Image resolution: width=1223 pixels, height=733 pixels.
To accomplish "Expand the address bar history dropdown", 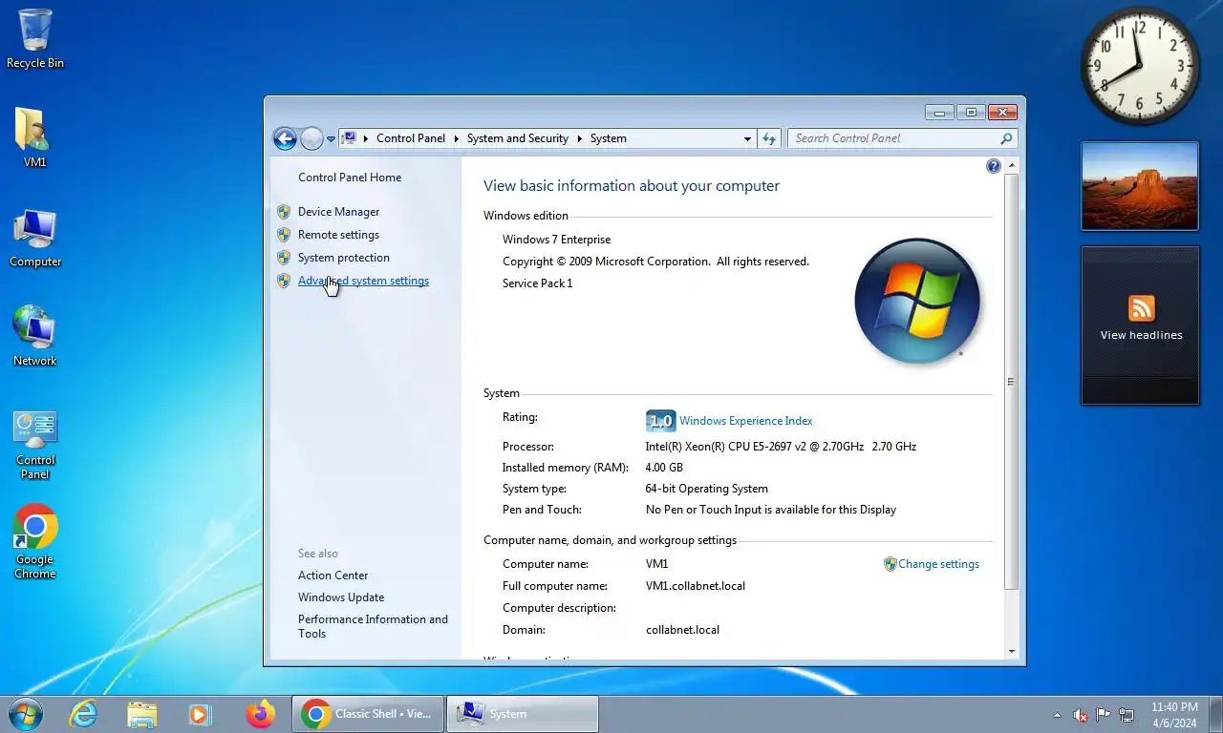I will 747,138.
